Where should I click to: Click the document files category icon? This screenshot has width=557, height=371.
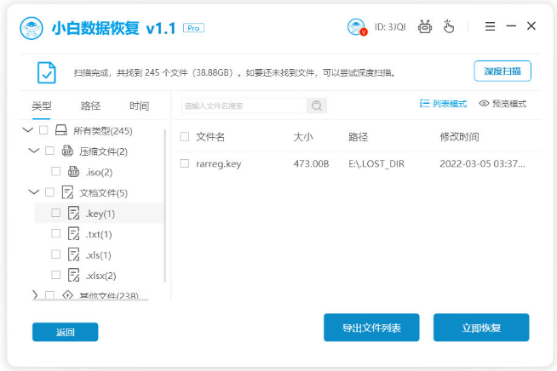coord(67,192)
